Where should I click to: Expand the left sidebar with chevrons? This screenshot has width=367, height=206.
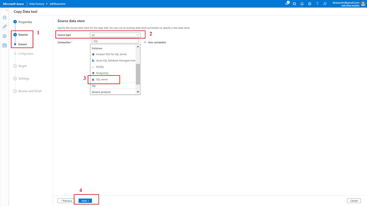7,10
